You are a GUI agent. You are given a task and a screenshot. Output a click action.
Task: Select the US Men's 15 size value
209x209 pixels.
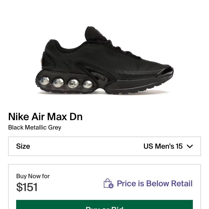[163, 146]
